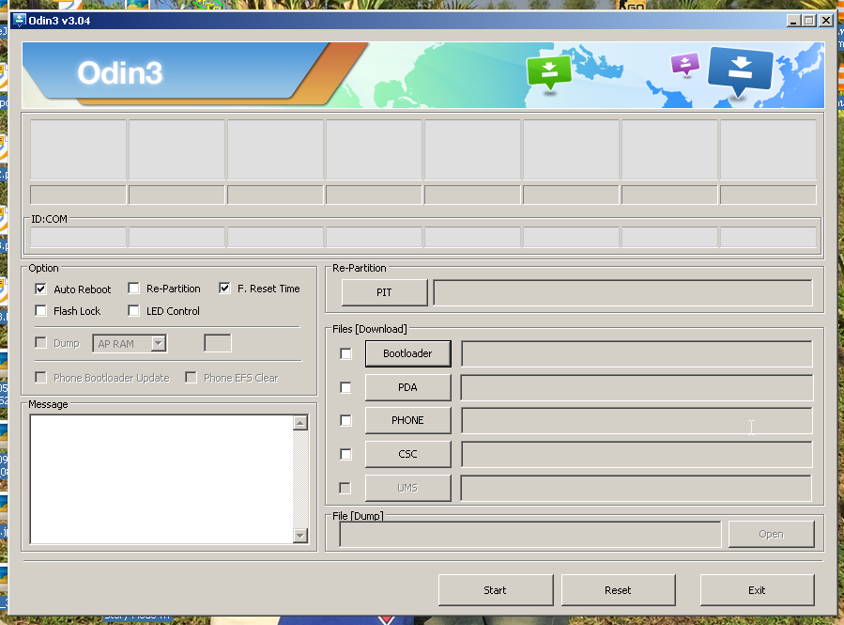The height and width of the screenshot is (625, 844).
Task: Toggle the Auto Reboot checkbox
Action: [x=40, y=289]
